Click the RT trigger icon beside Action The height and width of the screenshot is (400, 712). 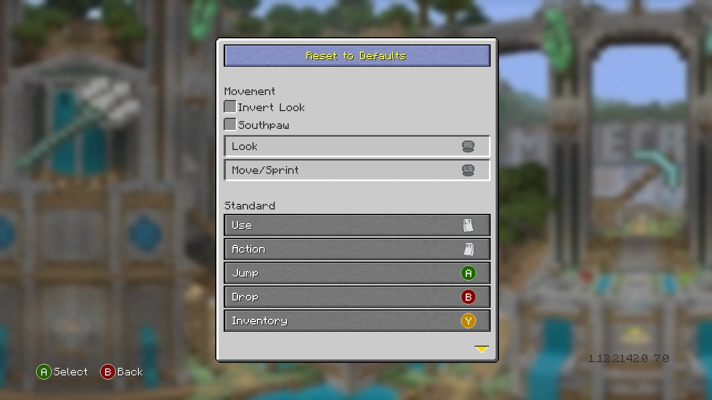[x=468, y=249]
